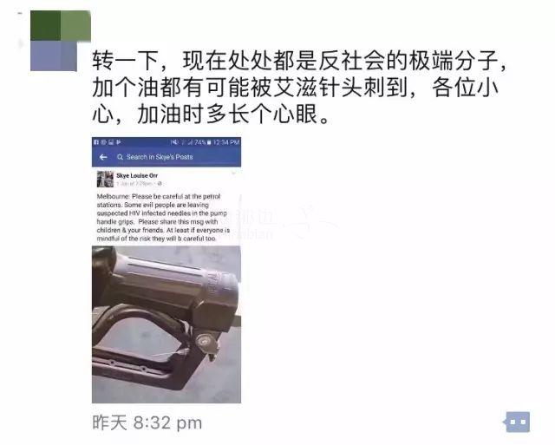This screenshot has width=555, height=445.
Task: Tap the Melbourne warning text in the post
Action: point(163,218)
